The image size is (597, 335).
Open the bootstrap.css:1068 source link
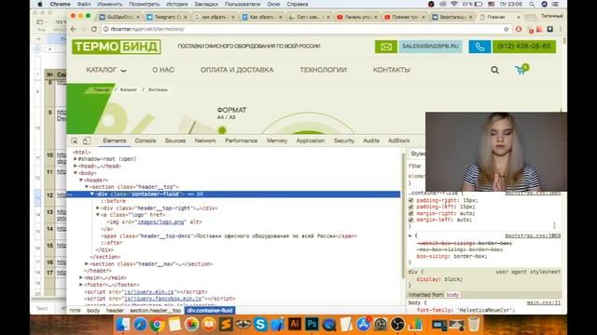(533, 235)
